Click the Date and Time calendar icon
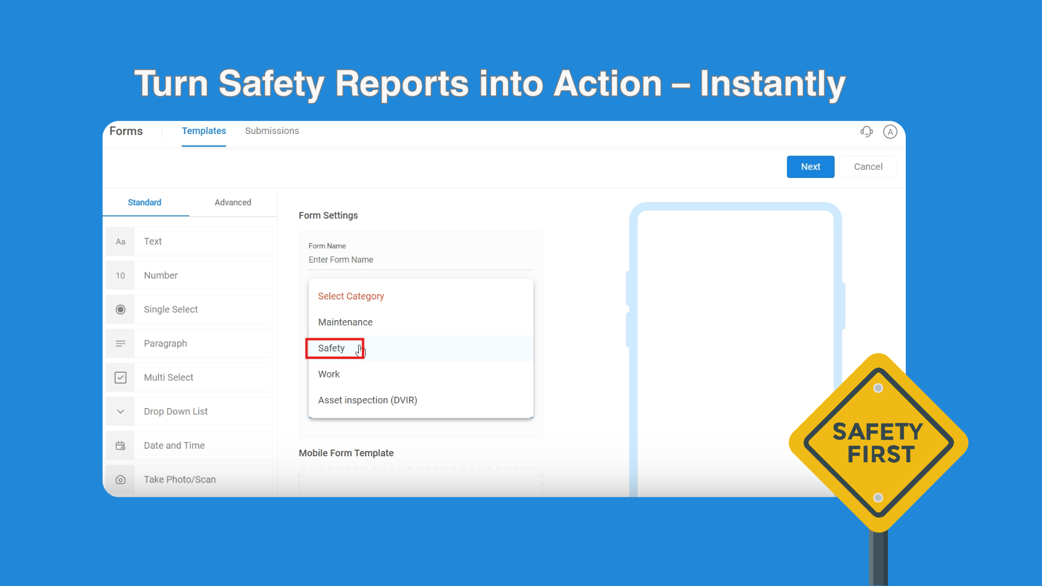 pos(120,445)
